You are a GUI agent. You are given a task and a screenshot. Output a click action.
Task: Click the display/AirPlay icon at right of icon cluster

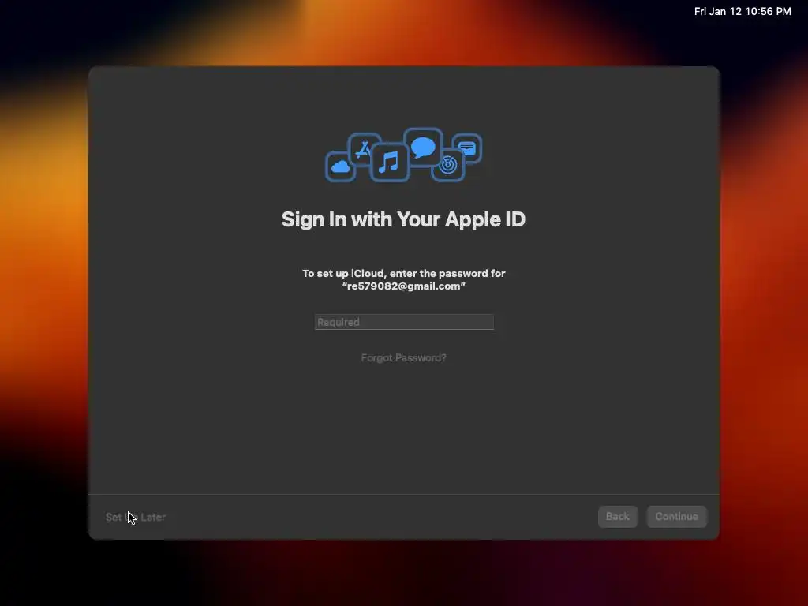(x=467, y=148)
